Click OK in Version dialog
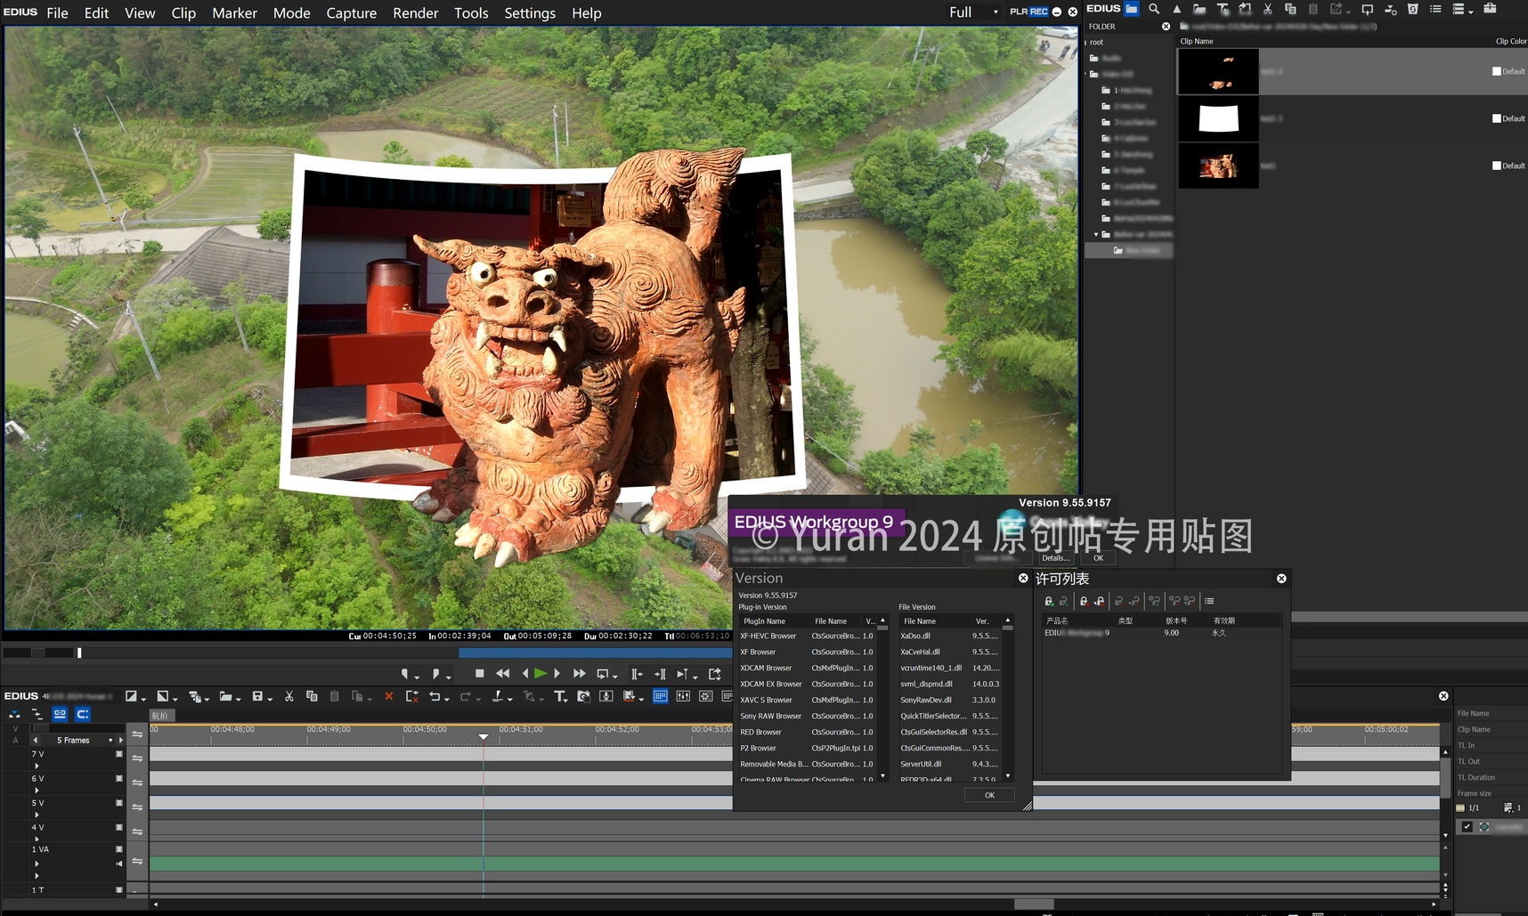Viewport: 1528px width, 916px height. [x=989, y=795]
